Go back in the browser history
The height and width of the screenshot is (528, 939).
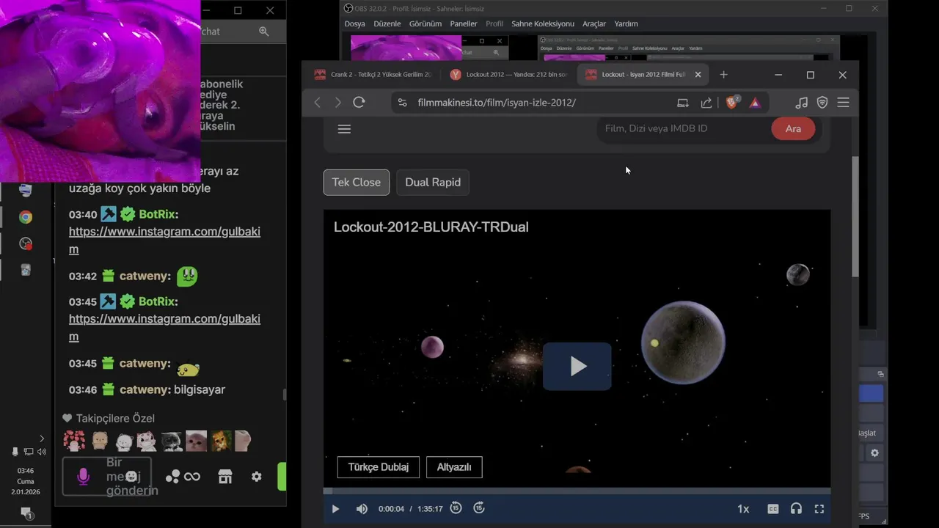(318, 103)
